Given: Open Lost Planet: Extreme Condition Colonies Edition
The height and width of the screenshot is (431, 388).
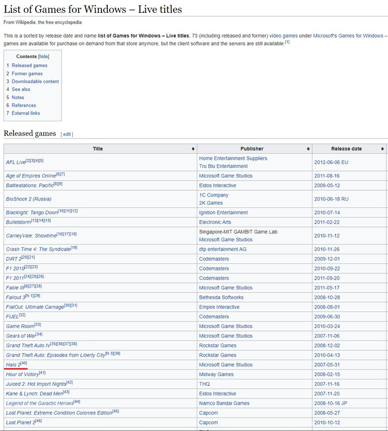Looking at the screenshot, I should pyautogui.click(x=59, y=413).
